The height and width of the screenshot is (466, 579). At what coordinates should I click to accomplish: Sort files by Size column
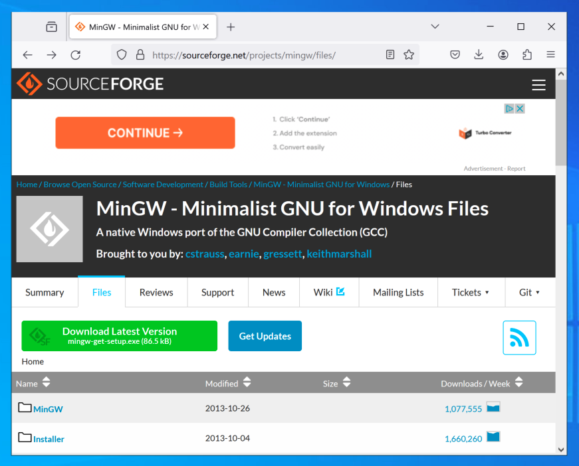pos(336,383)
